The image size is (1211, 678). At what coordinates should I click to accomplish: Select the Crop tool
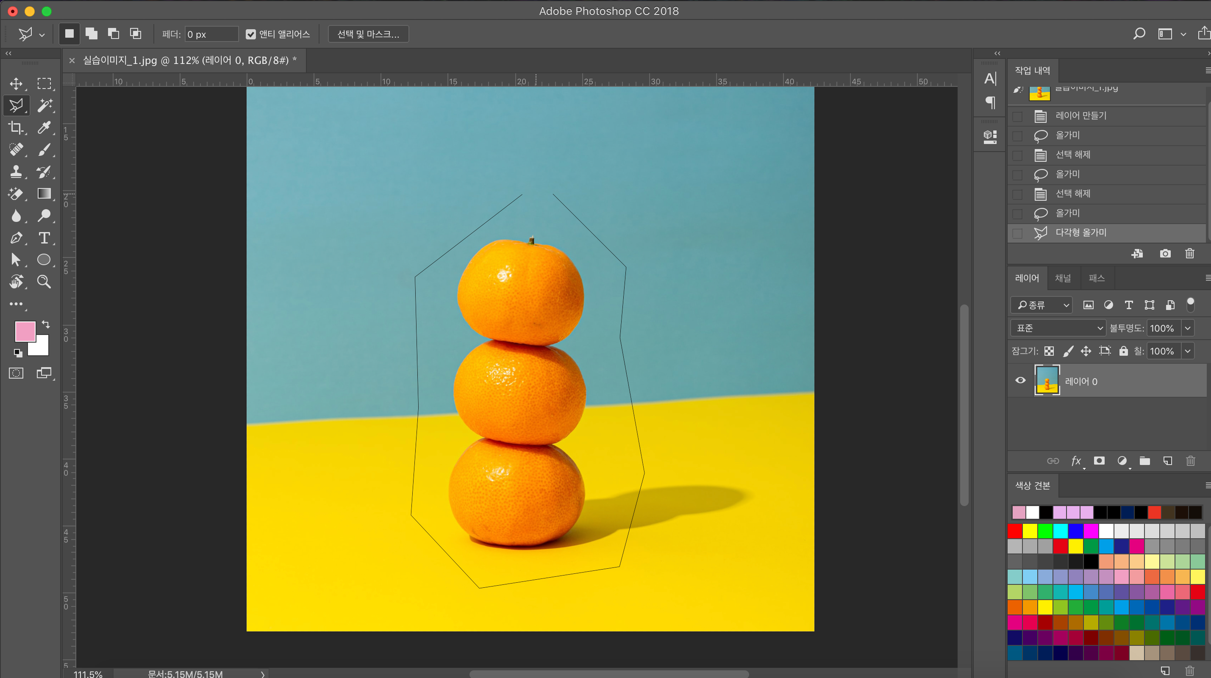(x=16, y=127)
